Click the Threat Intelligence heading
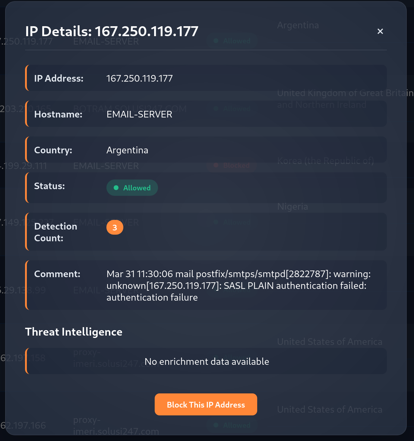 pyautogui.click(x=74, y=332)
